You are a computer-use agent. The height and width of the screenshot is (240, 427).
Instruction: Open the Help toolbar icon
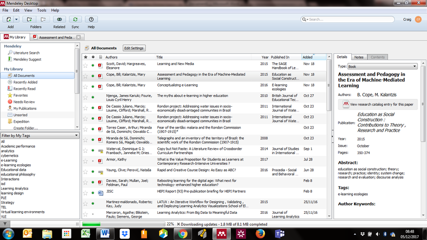[91, 20]
